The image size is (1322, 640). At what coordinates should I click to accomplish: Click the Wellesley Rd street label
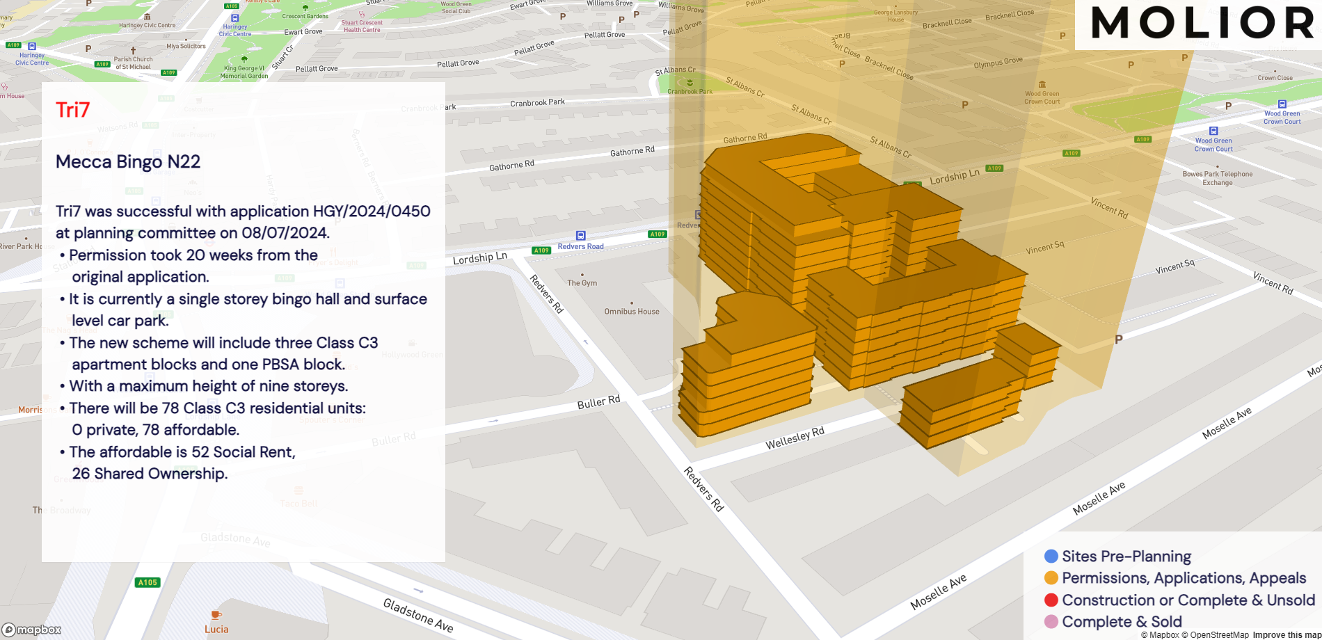coord(795,438)
